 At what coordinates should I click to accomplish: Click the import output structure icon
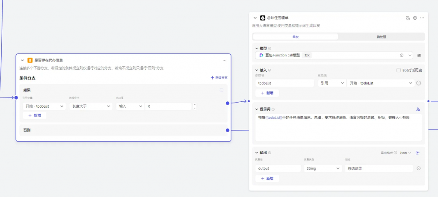click(x=417, y=153)
